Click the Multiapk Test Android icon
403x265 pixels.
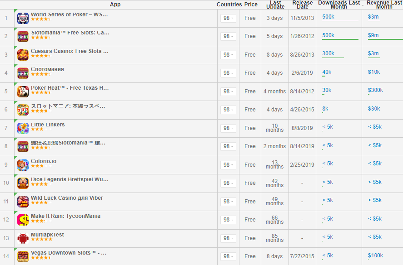click(23, 238)
